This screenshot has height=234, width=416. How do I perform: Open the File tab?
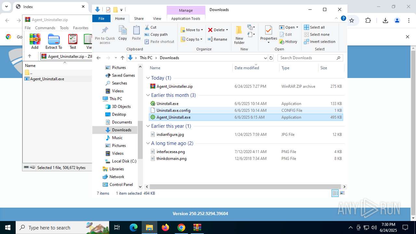click(x=101, y=19)
